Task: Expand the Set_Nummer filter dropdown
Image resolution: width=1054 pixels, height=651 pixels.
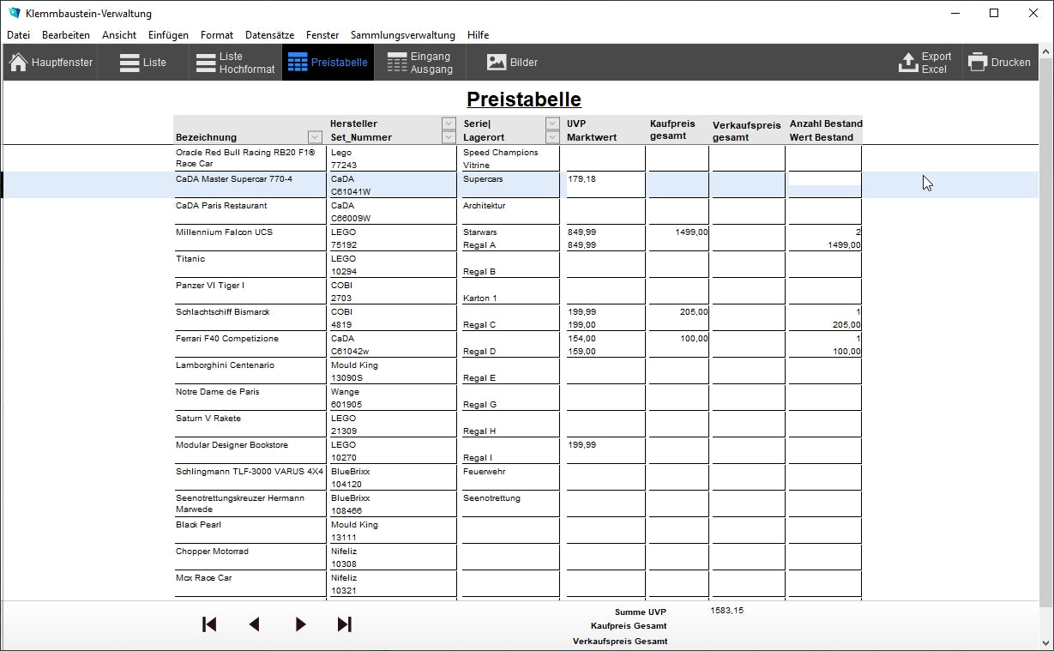Action: pos(449,137)
